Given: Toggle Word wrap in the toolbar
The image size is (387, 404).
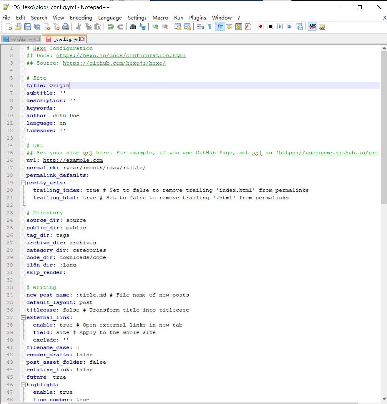Looking at the screenshot, I should pyautogui.click(x=200, y=27).
